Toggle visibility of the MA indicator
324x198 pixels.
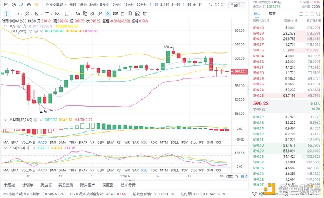point(19,27)
